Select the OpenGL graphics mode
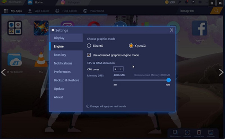 coord(131,46)
